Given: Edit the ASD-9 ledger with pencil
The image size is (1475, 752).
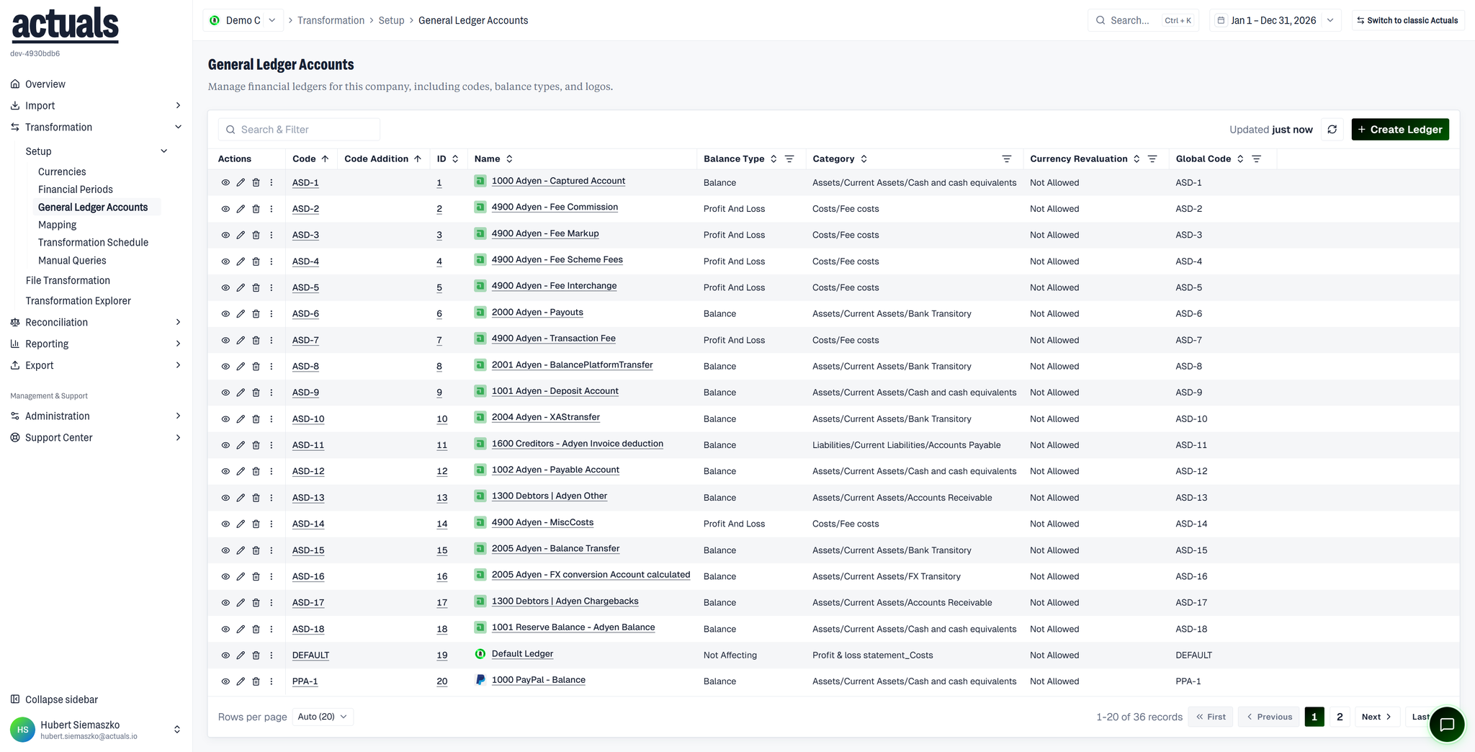Looking at the screenshot, I should click(241, 393).
